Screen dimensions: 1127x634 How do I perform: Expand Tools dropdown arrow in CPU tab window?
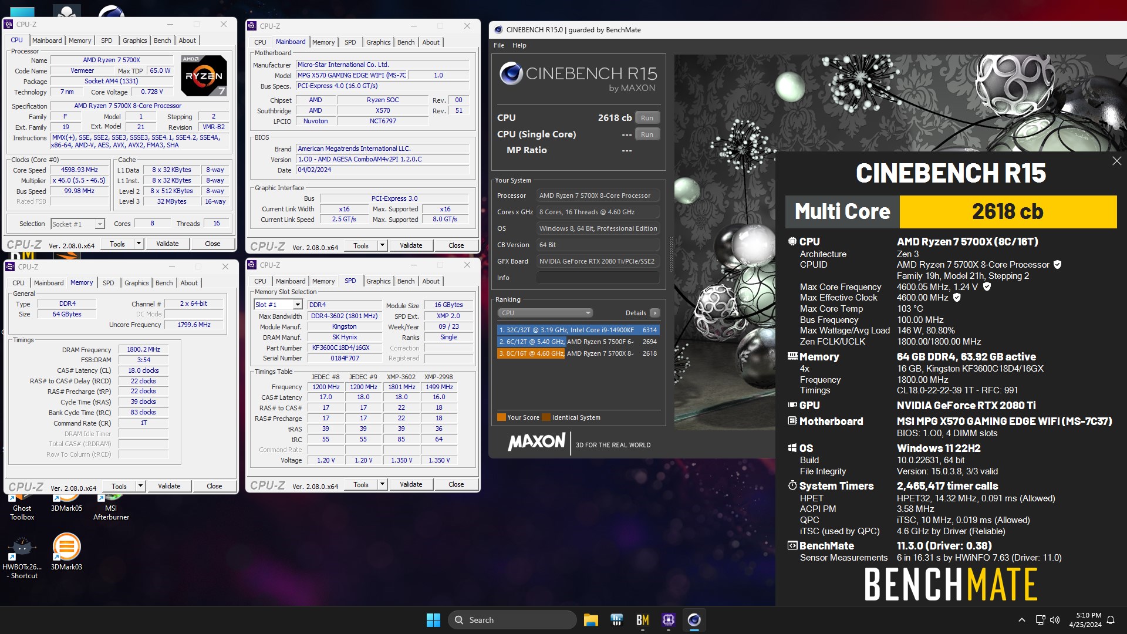tap(139, 244)
